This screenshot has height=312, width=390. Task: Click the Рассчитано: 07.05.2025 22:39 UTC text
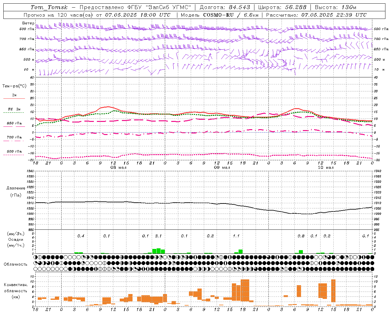click(x=316, y=15)
